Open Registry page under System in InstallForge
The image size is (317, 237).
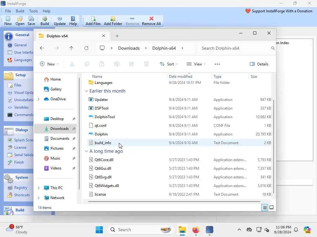[20, 187]
